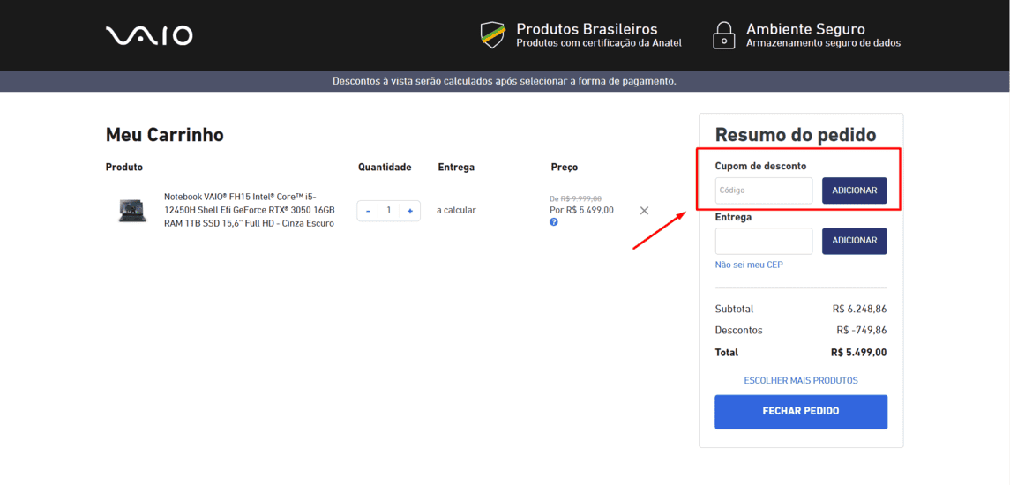Open the price info question mark icon
The height and width of the screenshot is (485, 1010).
(553, 222)
